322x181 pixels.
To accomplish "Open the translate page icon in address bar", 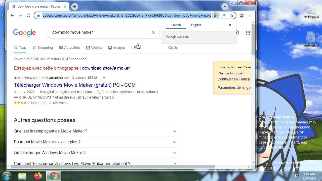I will 215,15.
